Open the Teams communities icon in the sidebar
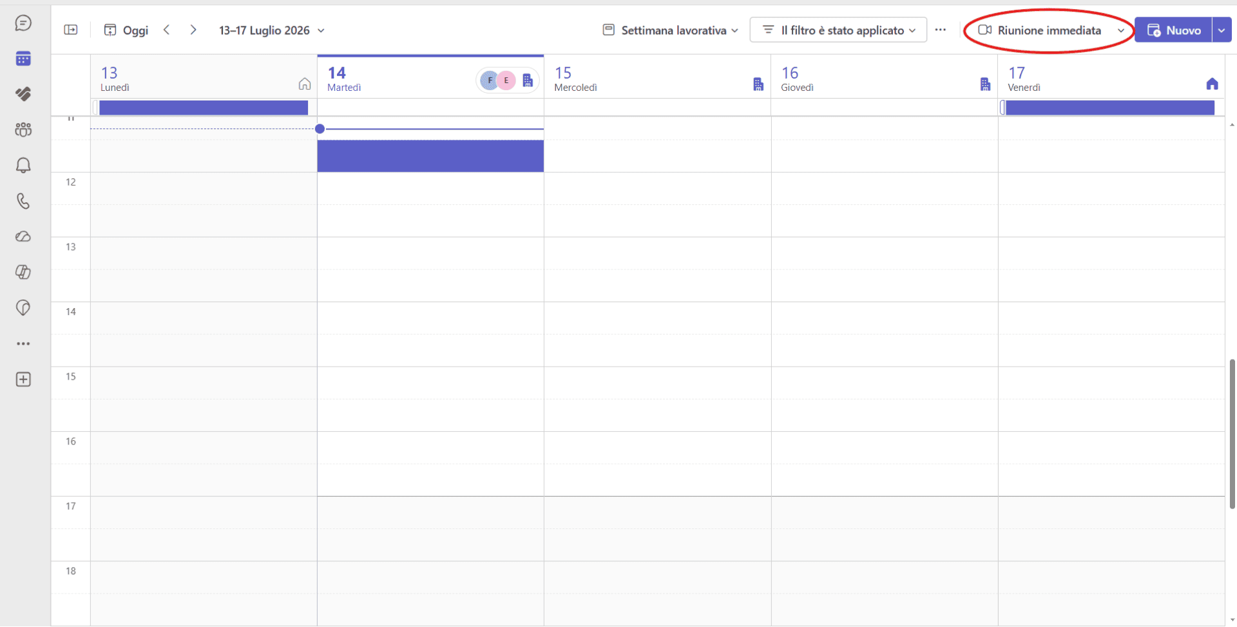Screen dimensions: 1237x627 (23, 130)
